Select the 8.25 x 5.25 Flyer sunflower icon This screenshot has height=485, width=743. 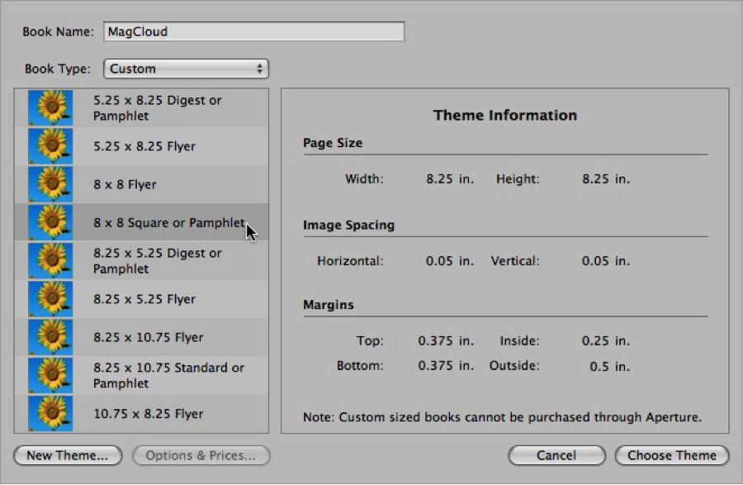pyautogui.click(x=50, y=299)
